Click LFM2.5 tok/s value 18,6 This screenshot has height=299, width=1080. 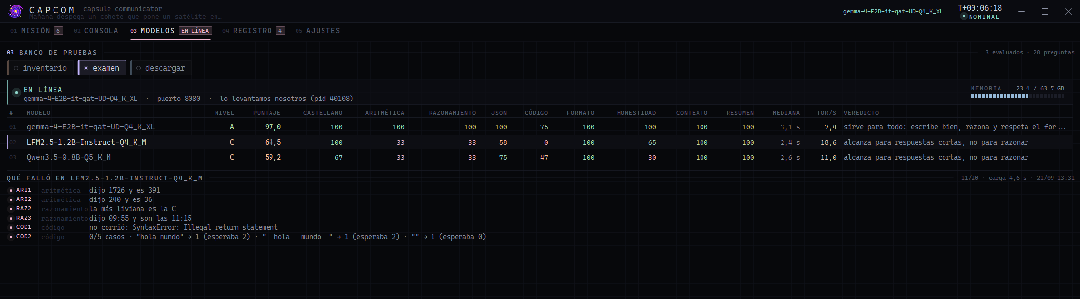(x=828, y=142)
